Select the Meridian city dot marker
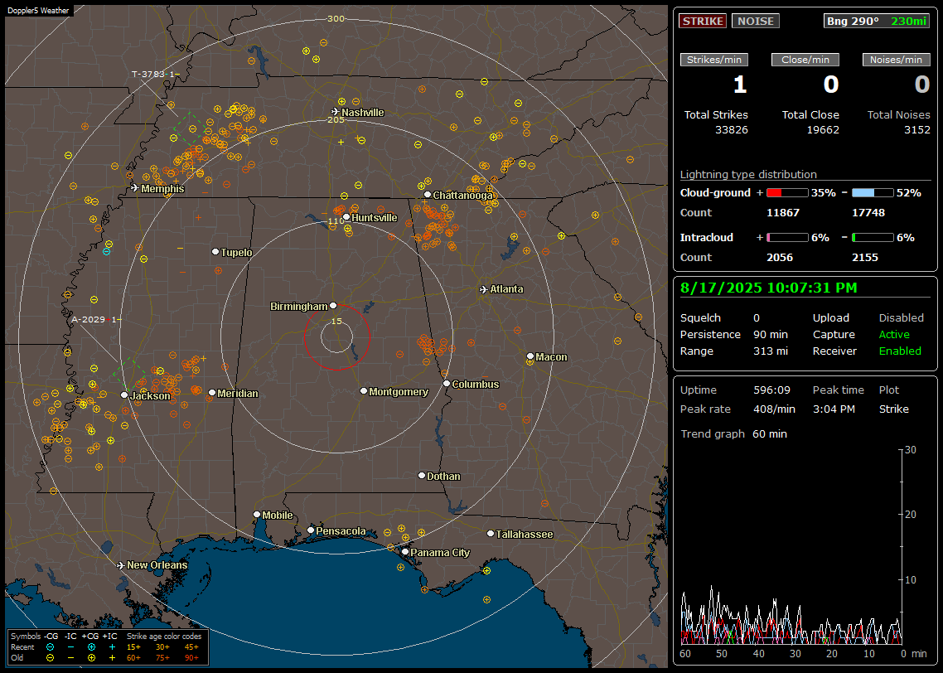 point(211,393)
